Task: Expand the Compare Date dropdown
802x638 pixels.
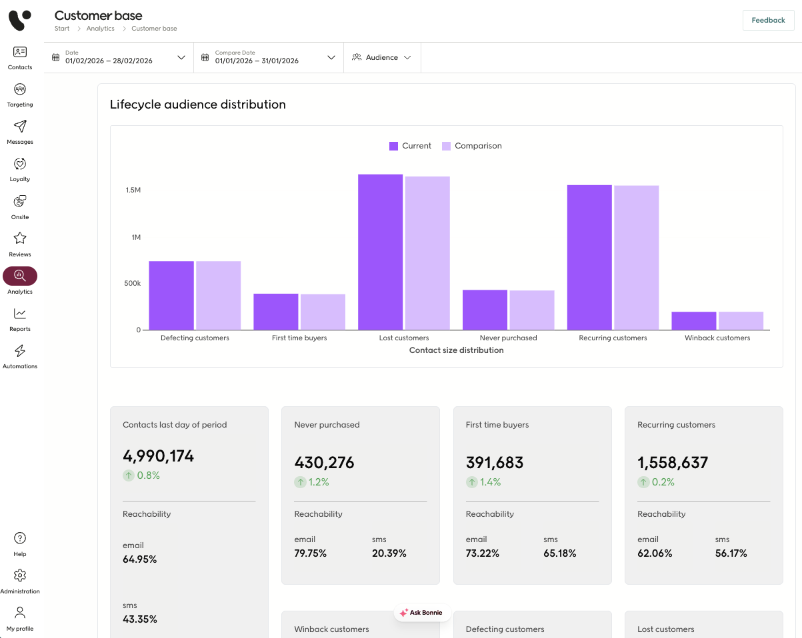Action: [269, 57]
